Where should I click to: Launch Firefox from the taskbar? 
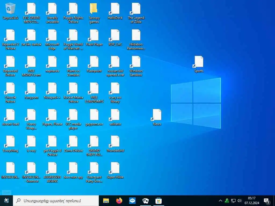point(119,201)
